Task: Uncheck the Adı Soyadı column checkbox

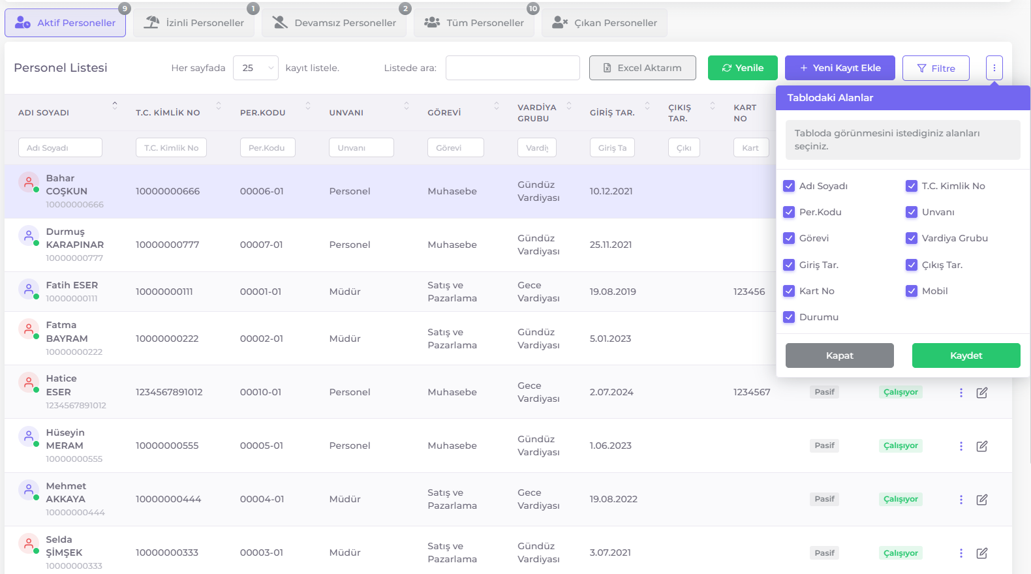Action: click(789, 186)
